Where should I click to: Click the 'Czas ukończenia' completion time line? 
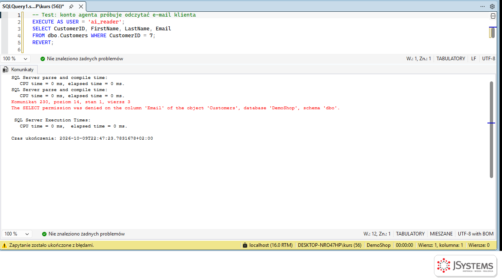coord(82,138)
